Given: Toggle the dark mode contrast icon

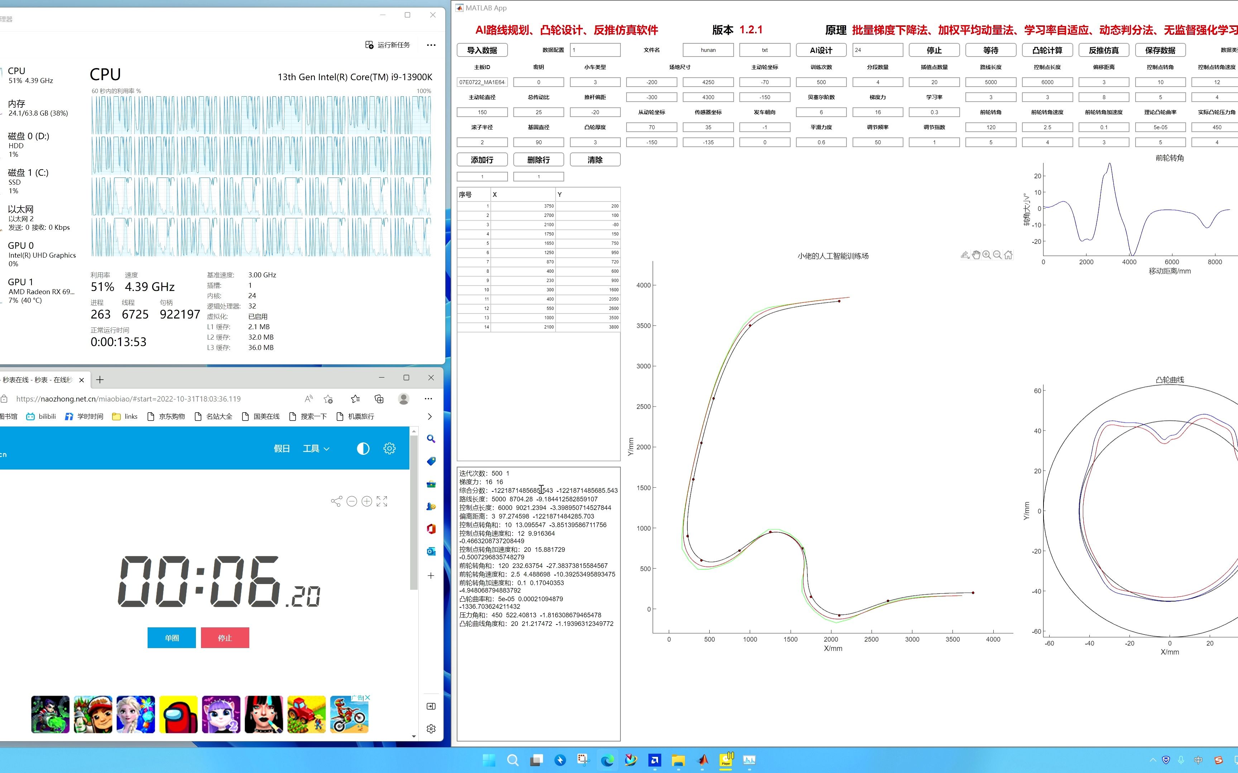Looking at the screenshot, I should tap(363, 448).
